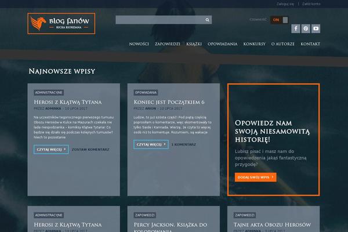348x232 pixels.
Task: Click the 1 komentarz link
Action: (184, 144)
